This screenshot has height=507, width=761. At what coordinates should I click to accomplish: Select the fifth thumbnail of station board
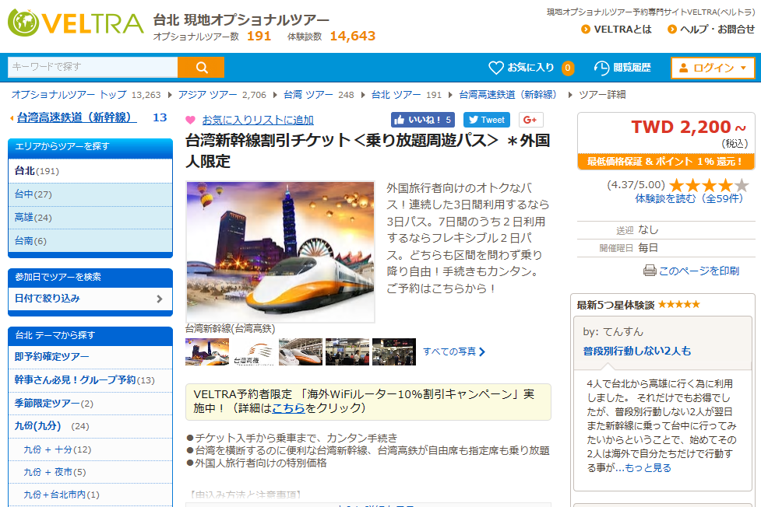[x=394, y=352]
